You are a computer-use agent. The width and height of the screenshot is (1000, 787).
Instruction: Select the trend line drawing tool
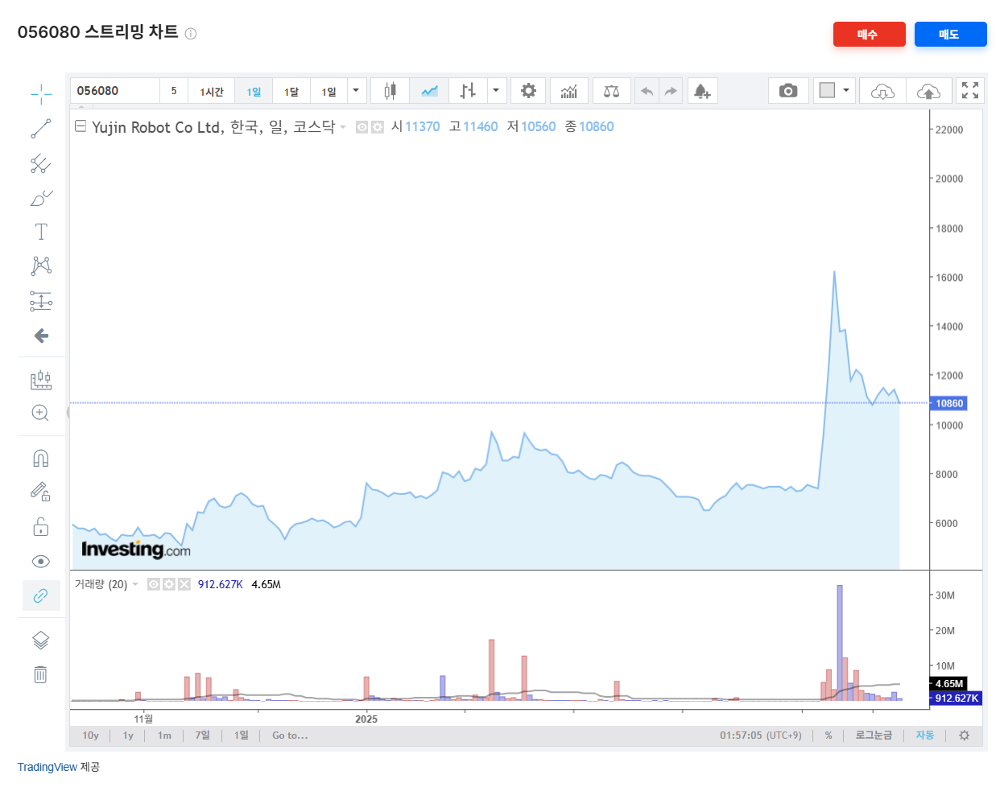[41, 129]
